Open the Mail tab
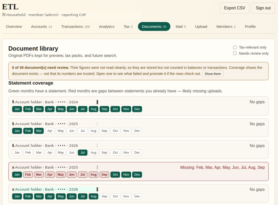This screenshot has width=278, height=205. tap(181, 27)
